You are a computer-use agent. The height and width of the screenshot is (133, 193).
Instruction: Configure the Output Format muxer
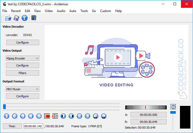[22, 96]
